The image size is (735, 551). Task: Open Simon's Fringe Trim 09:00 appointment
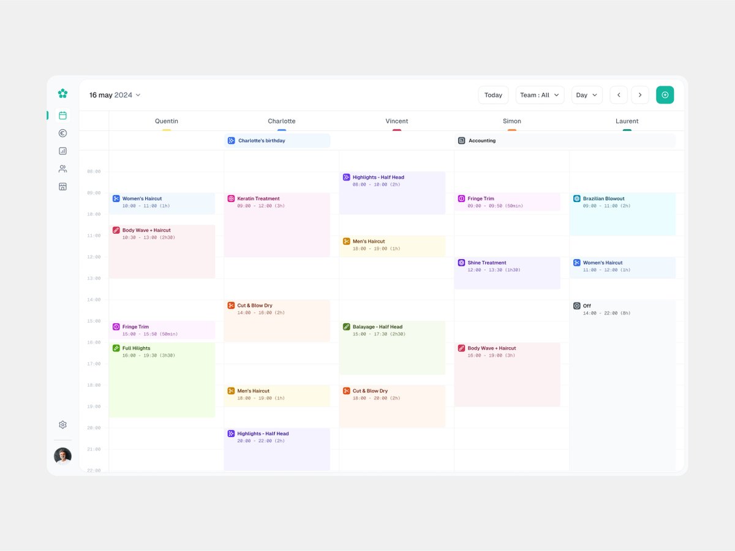(508, 202)
